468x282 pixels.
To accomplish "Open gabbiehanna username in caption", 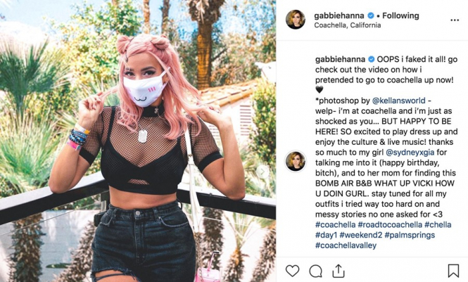I will [x=340, y=59].
